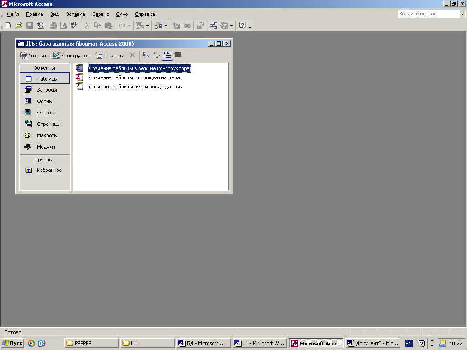Toggle the List view button

167,55
